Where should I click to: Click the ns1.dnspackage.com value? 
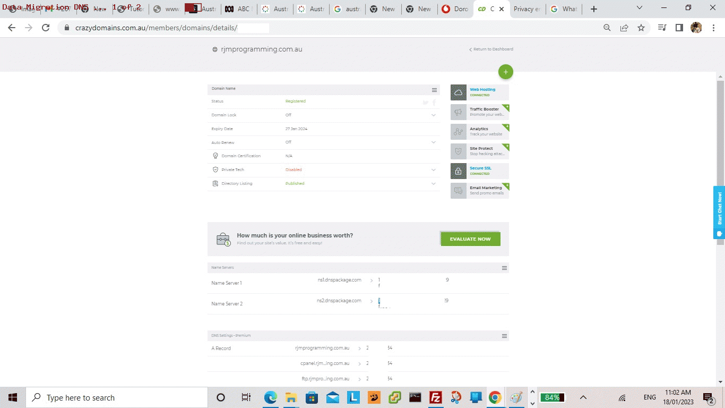point(339,280)
